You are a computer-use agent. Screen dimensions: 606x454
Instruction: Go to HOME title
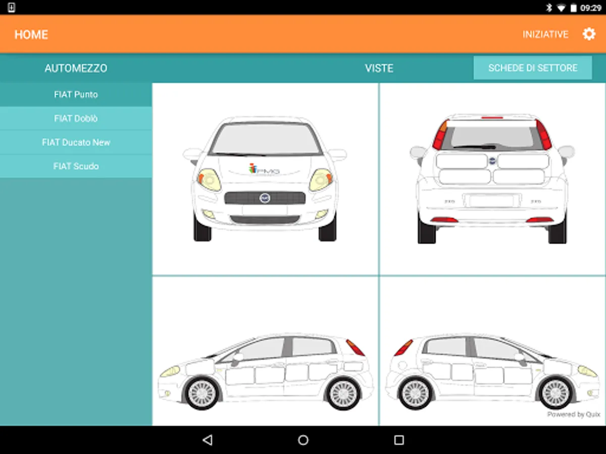click(31, 34)
